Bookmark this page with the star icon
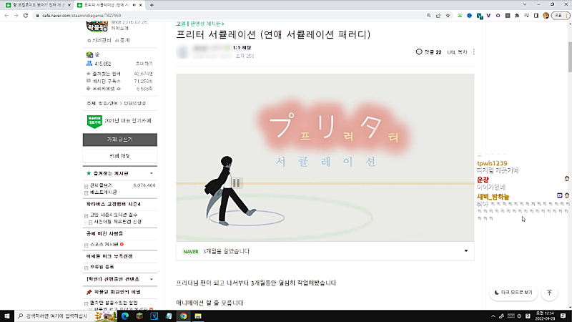The width and height of the screenshot is (572, 322). tap(448, 16)
